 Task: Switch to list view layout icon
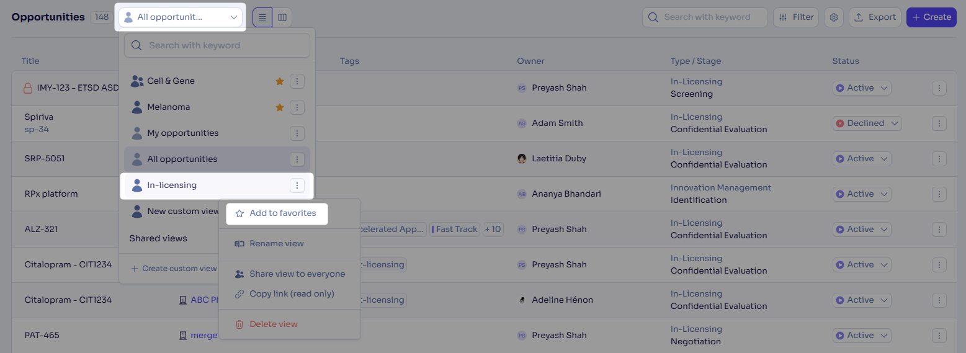click(262, 17)
